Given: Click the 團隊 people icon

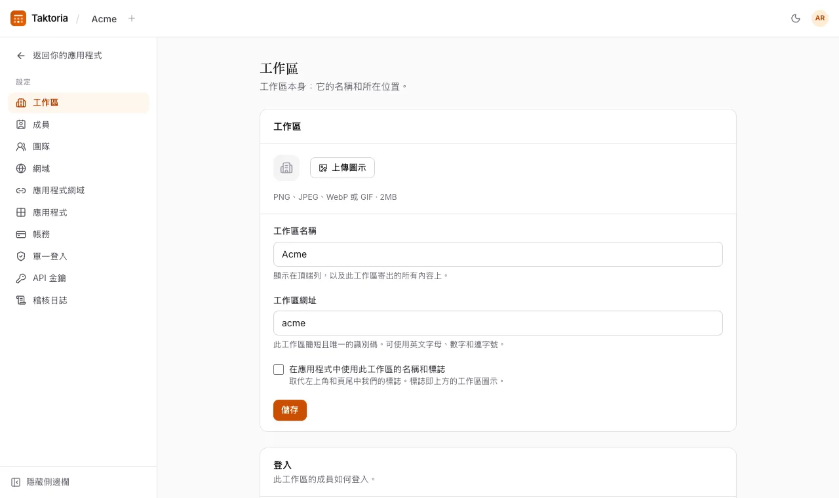Looking at the screenshot, I should (x=21, y=147).
